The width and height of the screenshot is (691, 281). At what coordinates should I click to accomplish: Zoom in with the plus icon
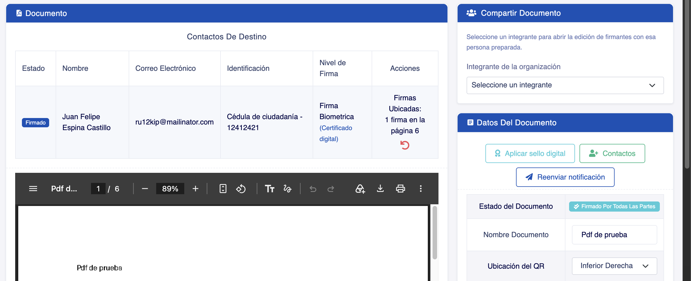[196, 189]
